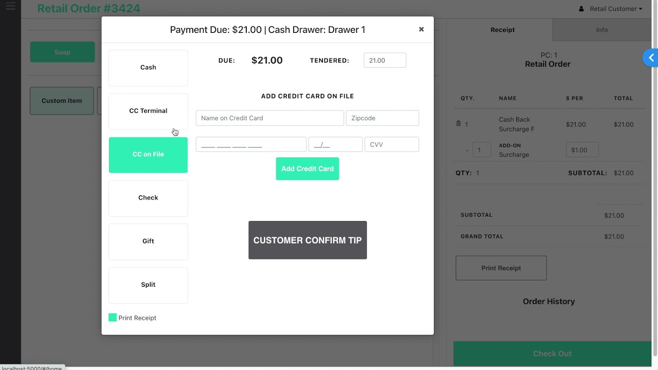Screen dimensions: 658x370
Task: Select the Split payment method
Action: 148,285
